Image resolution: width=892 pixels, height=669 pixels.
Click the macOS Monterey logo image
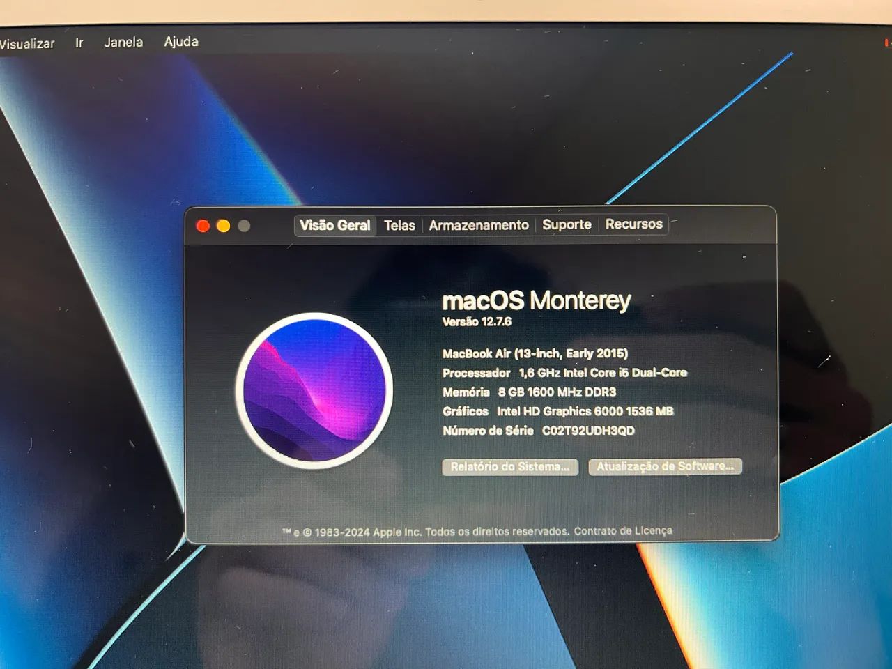314,390
